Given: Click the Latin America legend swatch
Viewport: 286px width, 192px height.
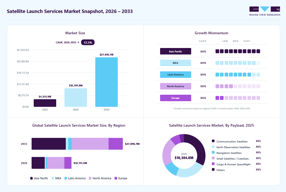Looking at the screenshot, I should click(66, 178).
